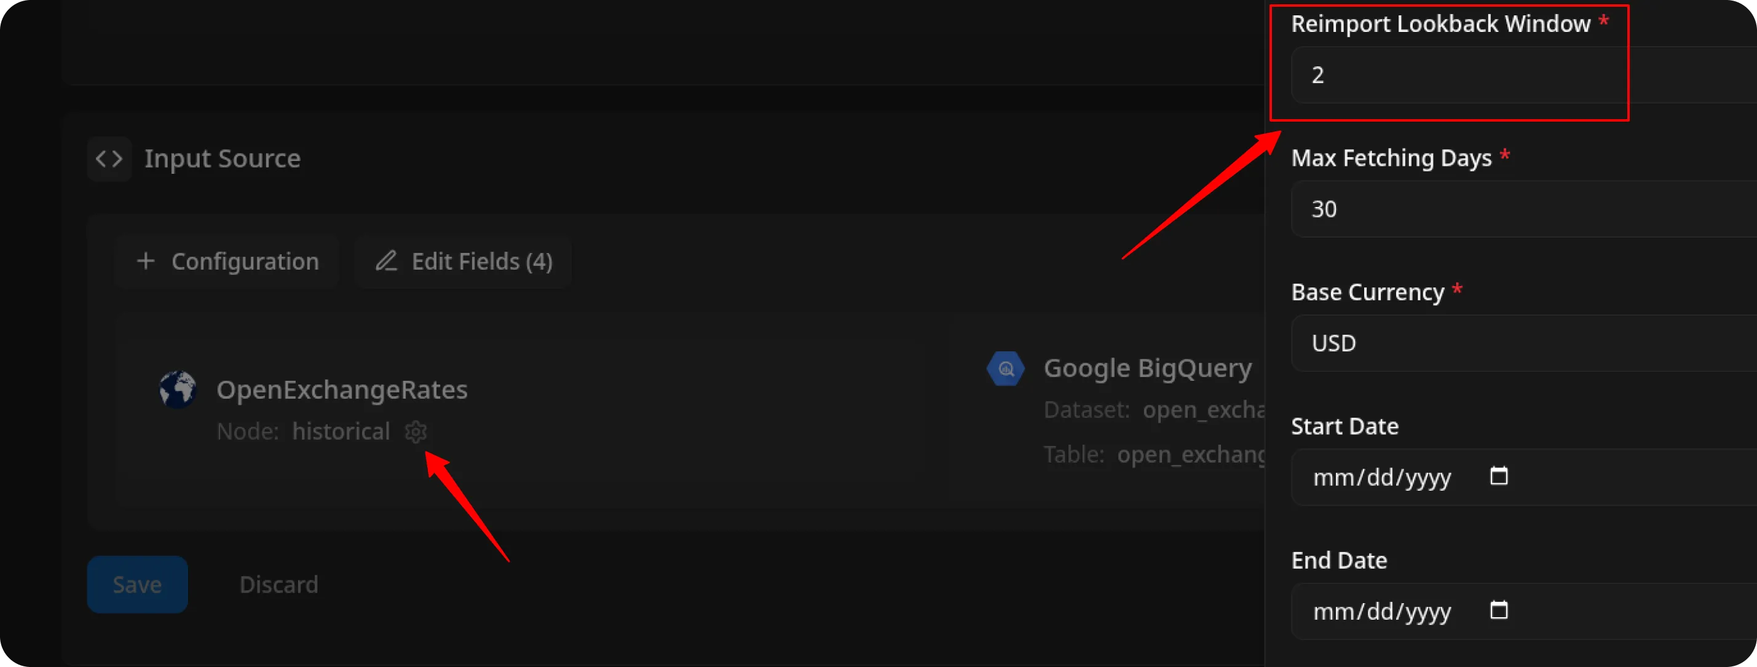Click the Input Source section heading

[223, 158]
